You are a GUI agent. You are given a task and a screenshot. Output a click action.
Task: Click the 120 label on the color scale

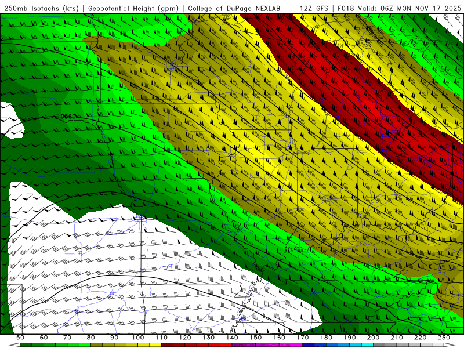click(x=185, y=338)
